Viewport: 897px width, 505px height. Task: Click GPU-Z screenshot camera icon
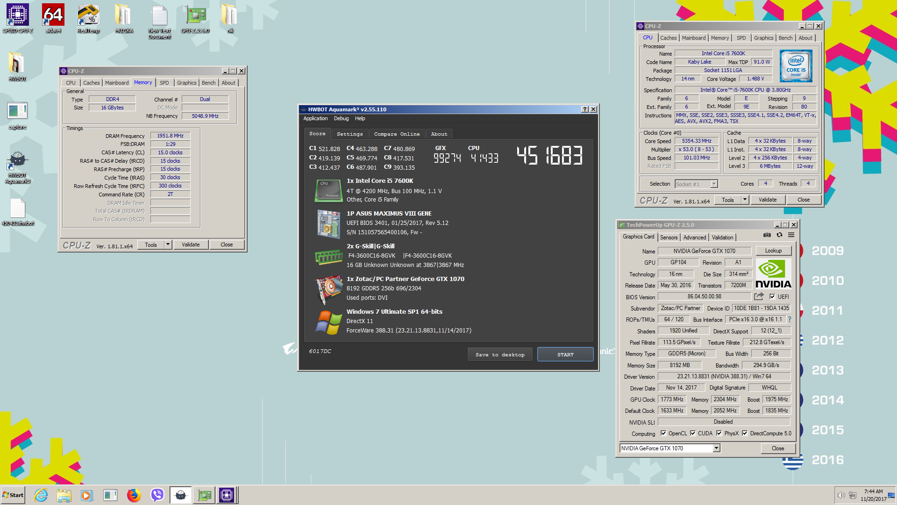(767, 235)
